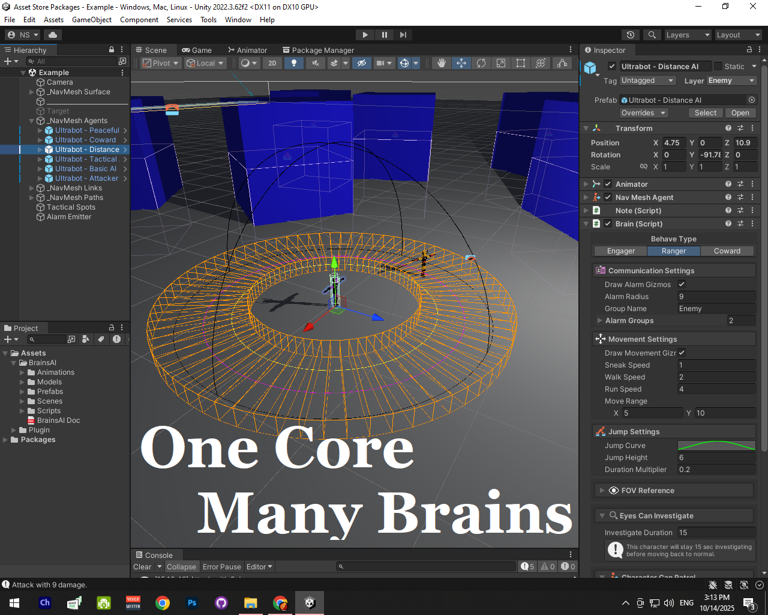Open the Layer Enemy dropdown
The width and height of the screenshot is (768, 615).
click(731, 80)
